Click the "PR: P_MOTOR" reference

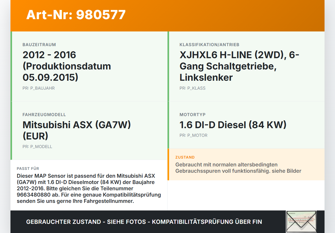pyautogui.click(x=193, y=136)
